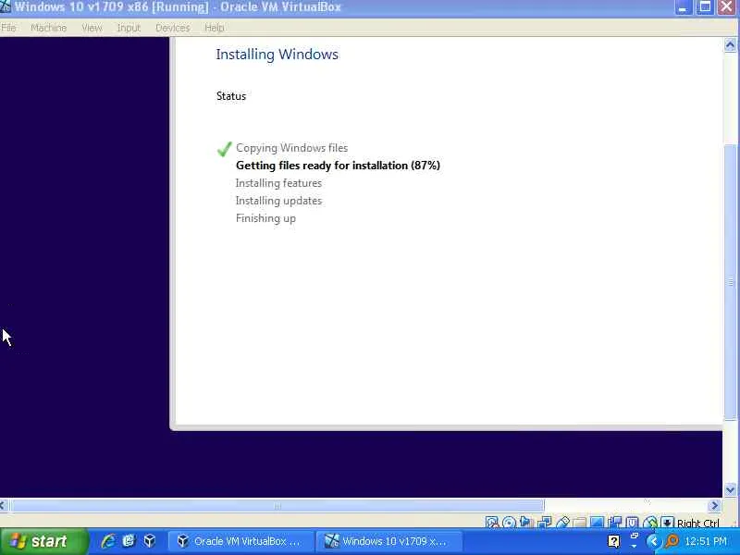
Task: Click the green checkmark beside Copying Windows files
Action: 224,149
